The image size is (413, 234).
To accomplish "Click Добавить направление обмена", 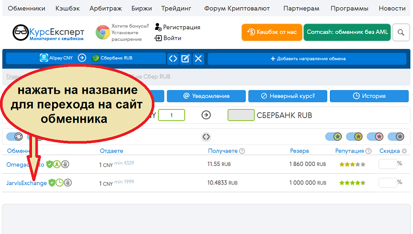I will pyautogui.click(x=307, y=59).
